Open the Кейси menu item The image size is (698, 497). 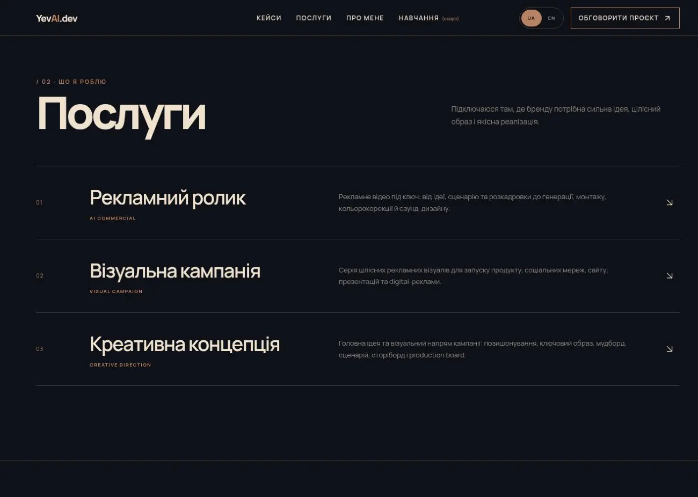click(269, 18)
